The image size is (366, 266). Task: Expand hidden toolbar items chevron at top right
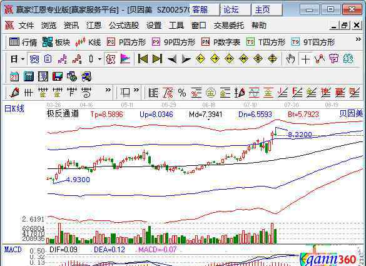point(358,39)
